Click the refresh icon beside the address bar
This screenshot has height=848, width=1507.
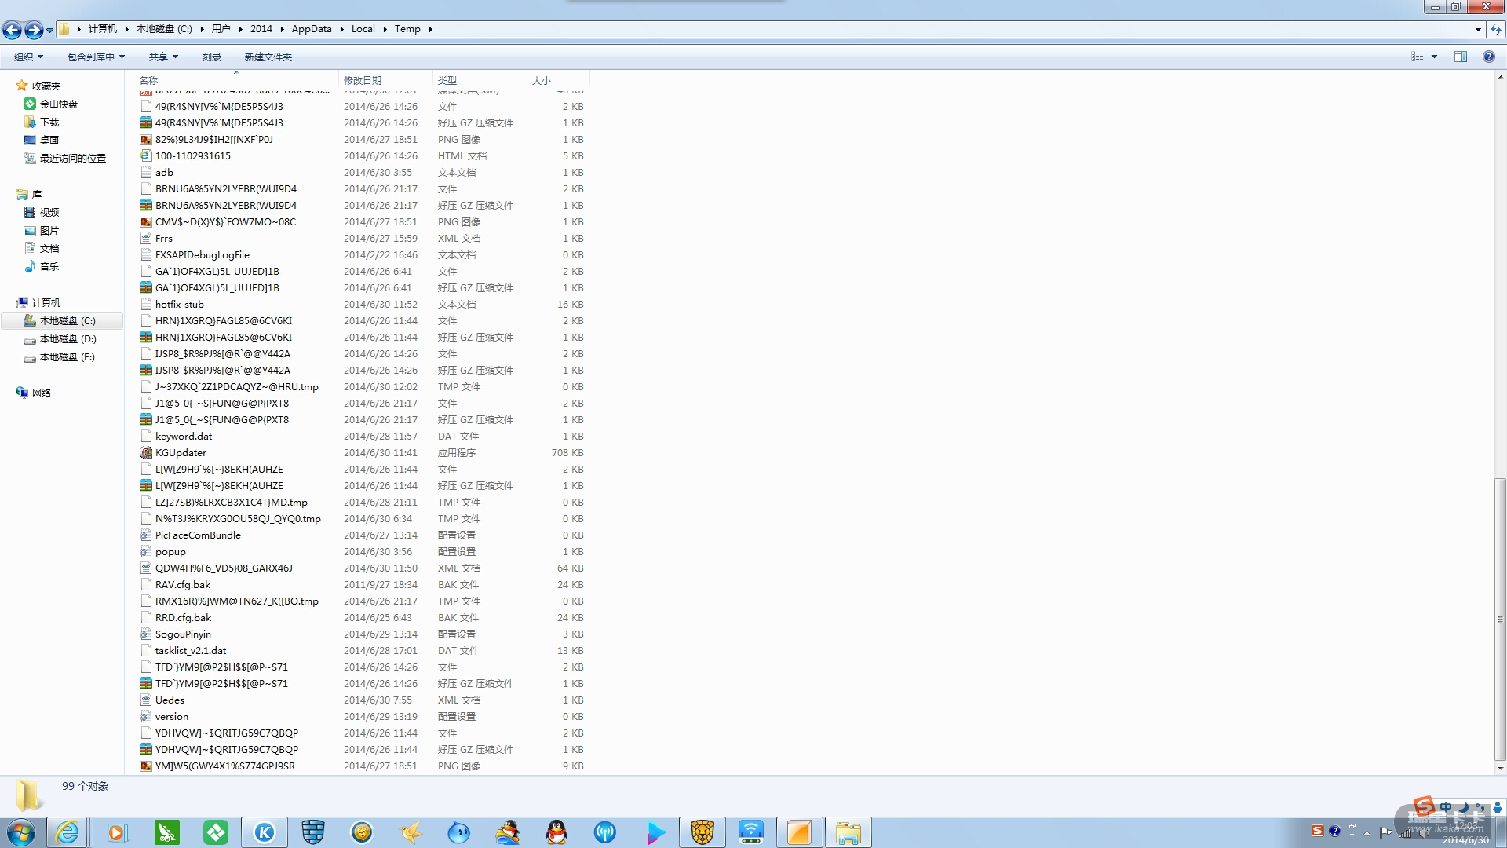click(x=1496, y=30)
